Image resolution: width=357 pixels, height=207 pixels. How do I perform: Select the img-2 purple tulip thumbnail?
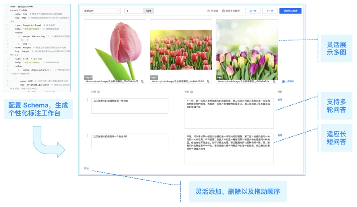tap(246, 49)
